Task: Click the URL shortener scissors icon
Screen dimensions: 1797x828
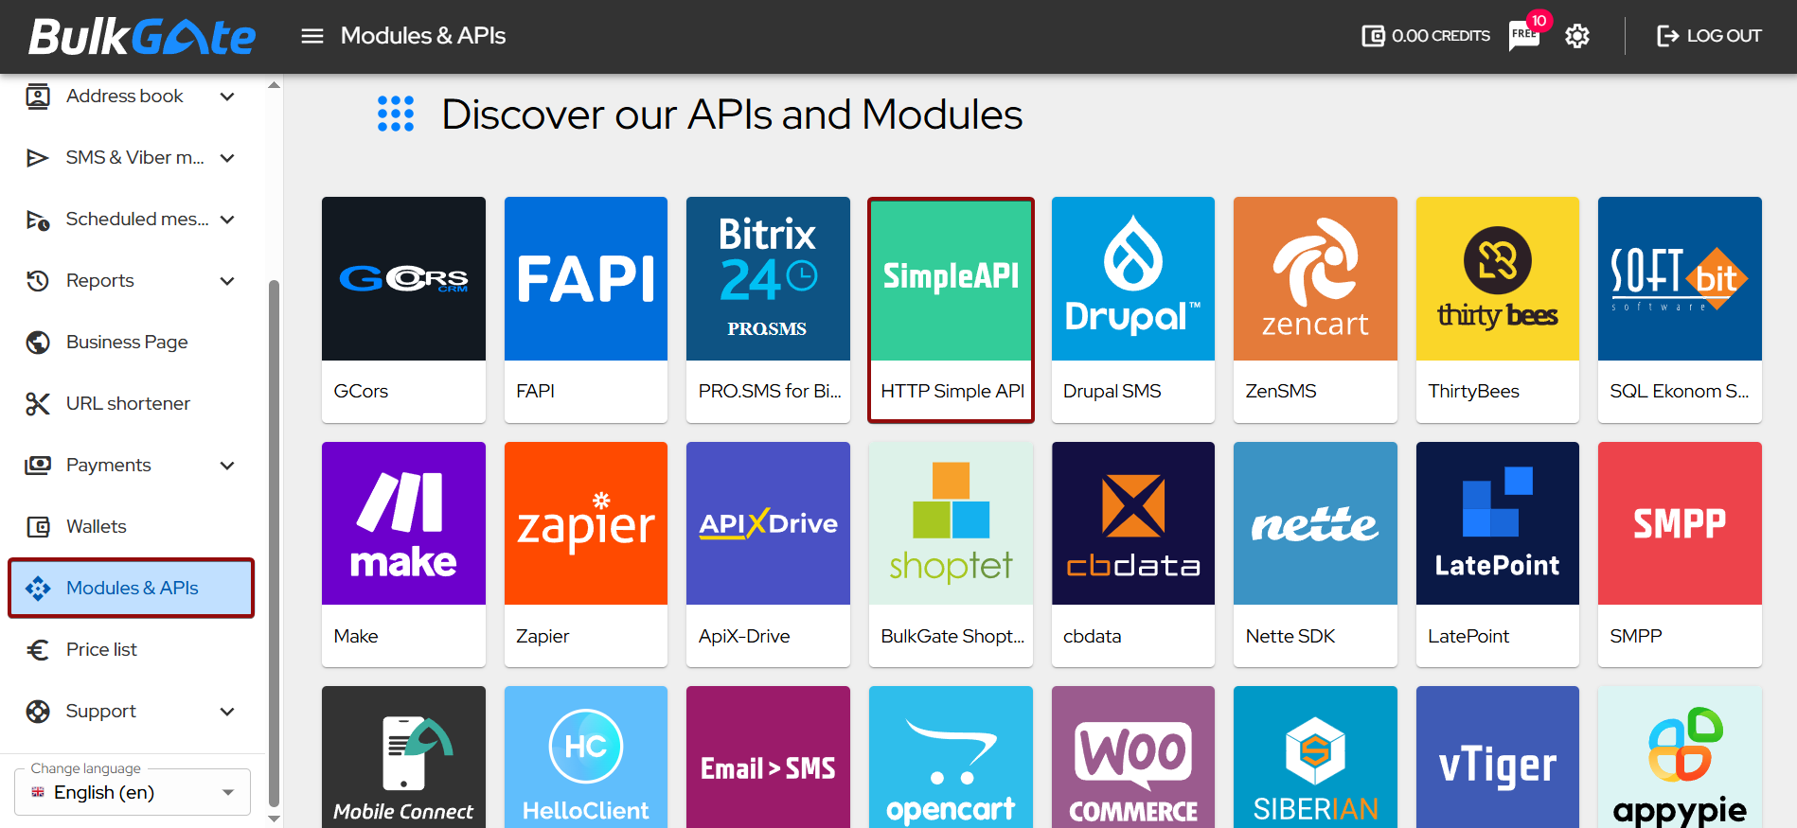Action: tap(38, 404)
